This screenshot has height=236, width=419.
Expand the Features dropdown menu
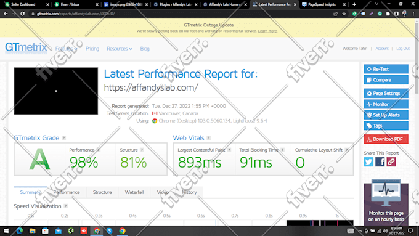click(x=67, y=49)
